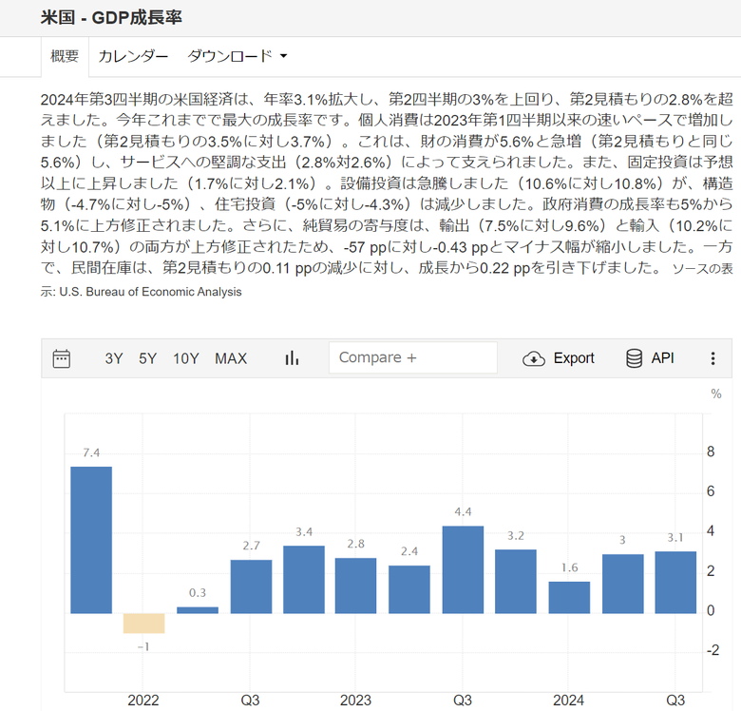Click the 2.8 bar in chart
This screenshot has width=741, height=711.
pyautogui.click(x=356, y=586)
